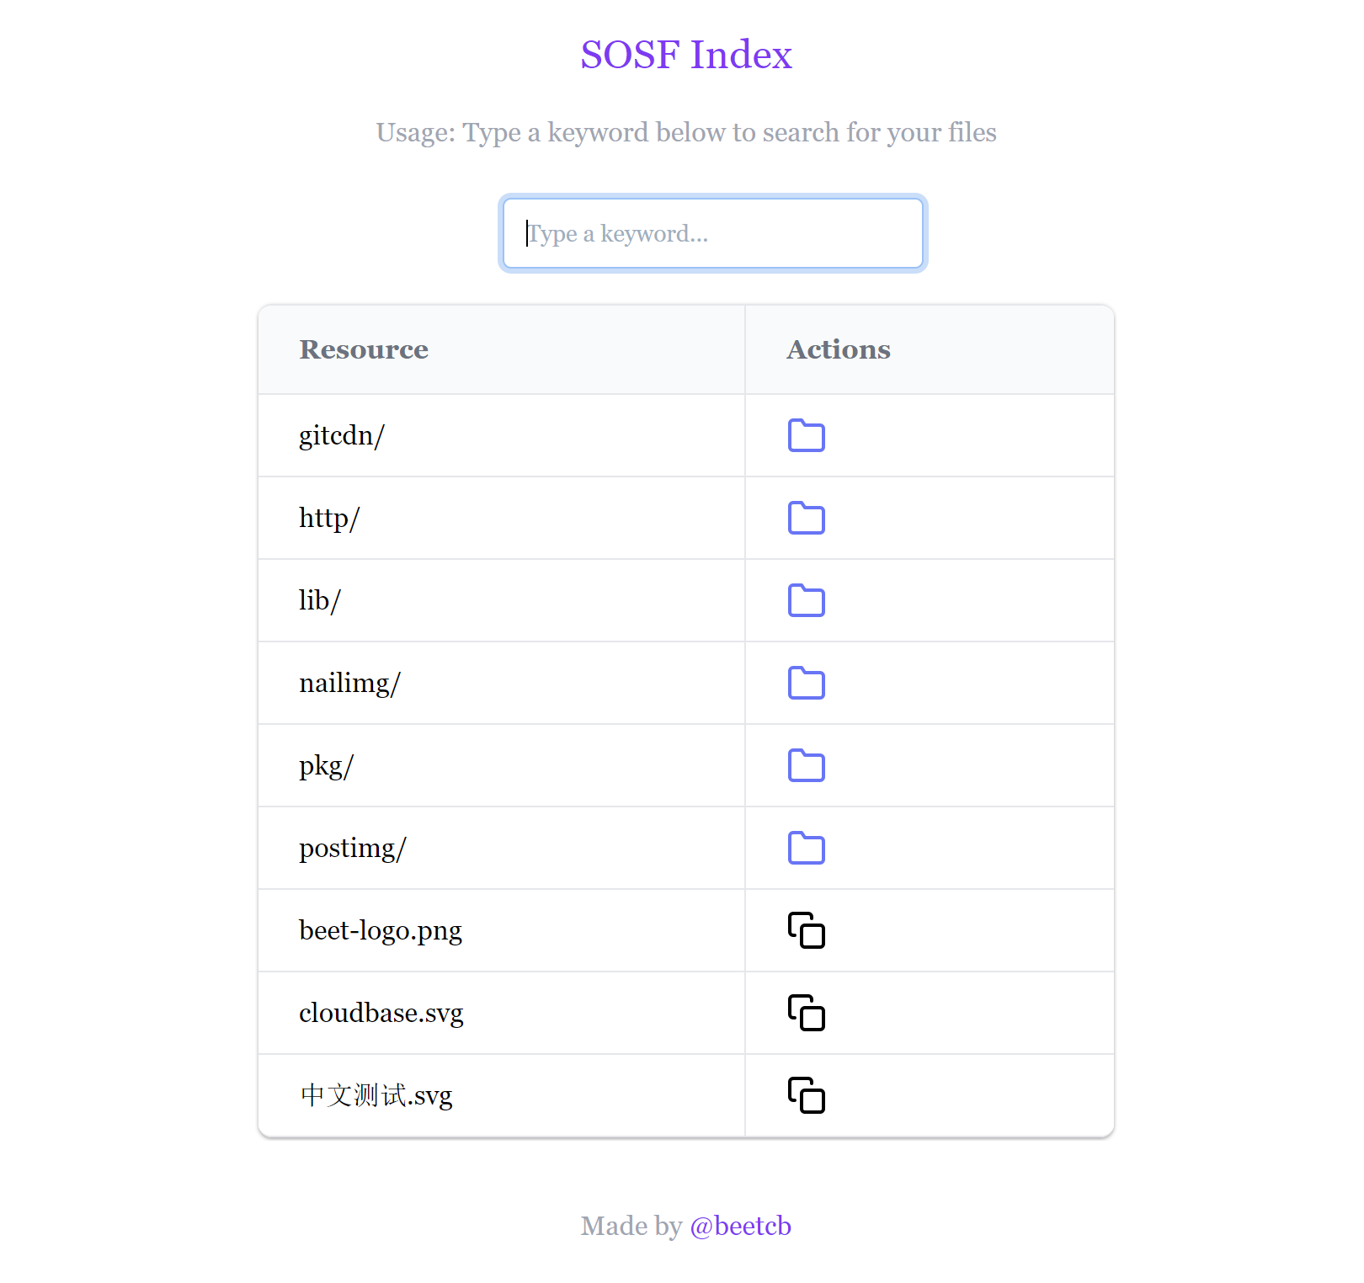The image size is (1364, 1283).
Task: Click the Resource column header
Action: point(364,349)
